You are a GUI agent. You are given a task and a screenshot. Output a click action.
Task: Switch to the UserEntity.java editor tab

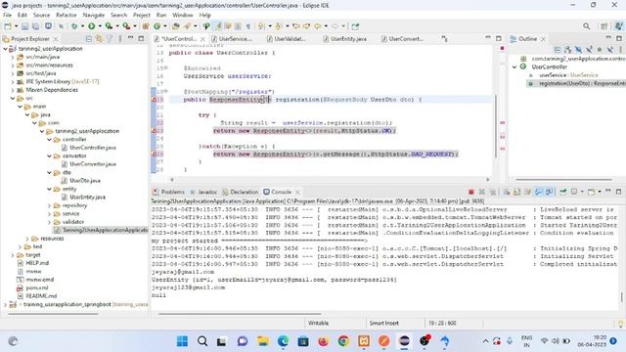[x=345, y=39]
